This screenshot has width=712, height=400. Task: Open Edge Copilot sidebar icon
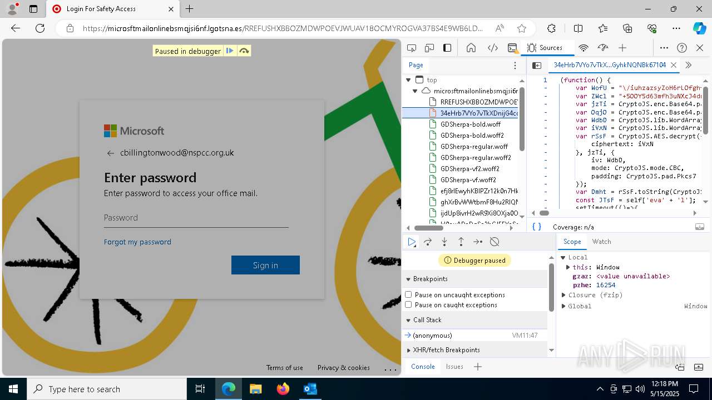[699, 28]
